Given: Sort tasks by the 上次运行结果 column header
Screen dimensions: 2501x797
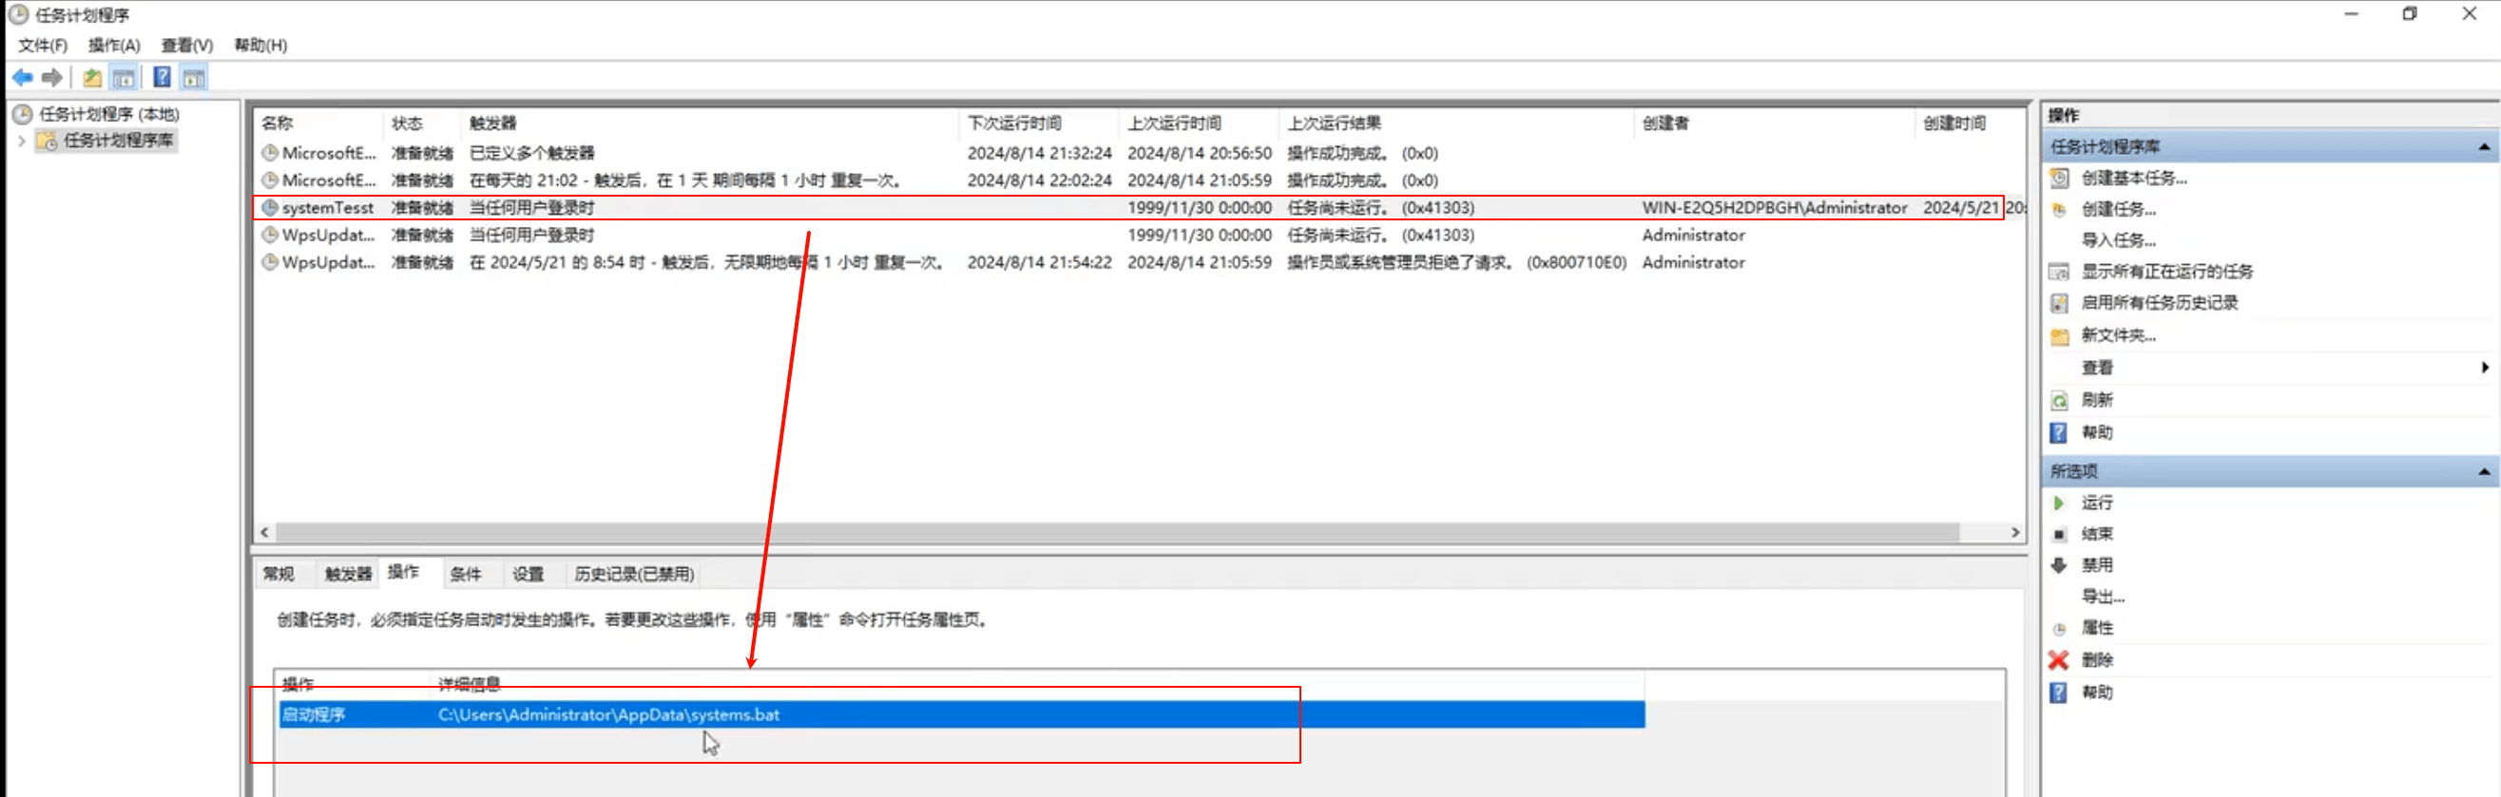Looking at the screenshot, I should [1455, 123].
